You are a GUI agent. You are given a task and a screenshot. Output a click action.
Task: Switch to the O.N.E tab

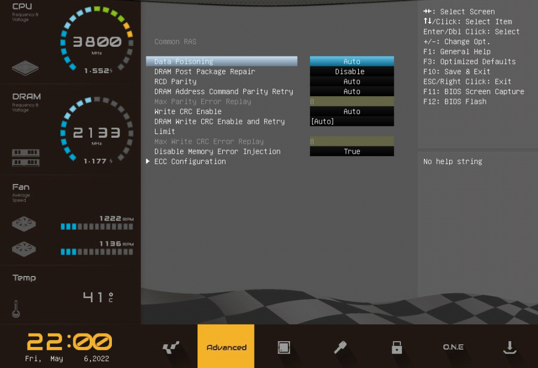pos(453,348)
